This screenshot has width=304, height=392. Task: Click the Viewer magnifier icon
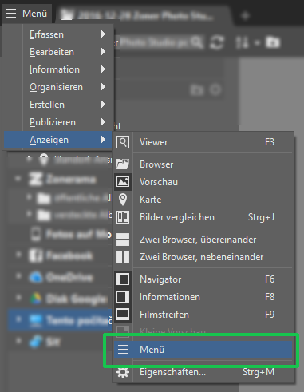pos(123,142)
